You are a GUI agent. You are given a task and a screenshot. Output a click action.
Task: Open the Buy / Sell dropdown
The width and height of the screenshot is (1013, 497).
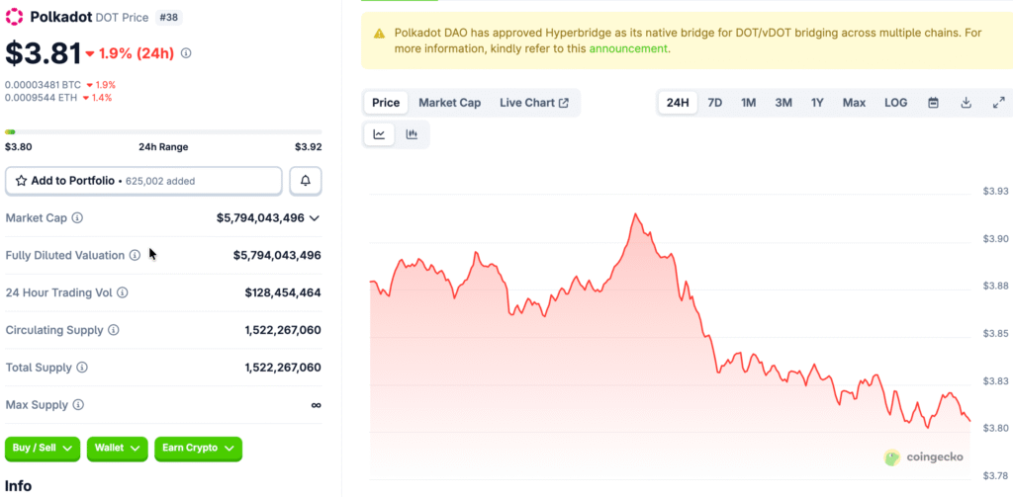[43, 449]
